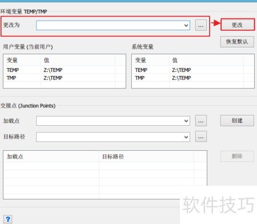
Task: Select system variable TEMP row
Action: coord(193,70)
